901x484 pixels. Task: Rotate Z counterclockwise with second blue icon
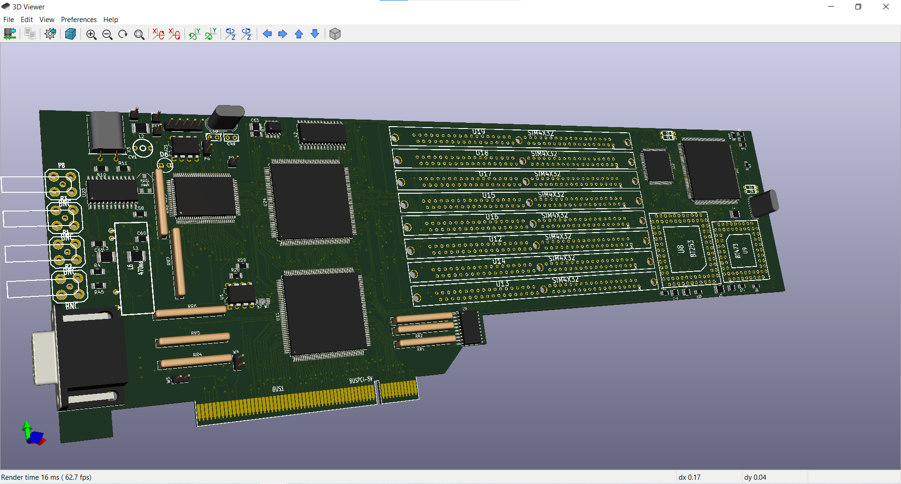[x=247, y=34]
